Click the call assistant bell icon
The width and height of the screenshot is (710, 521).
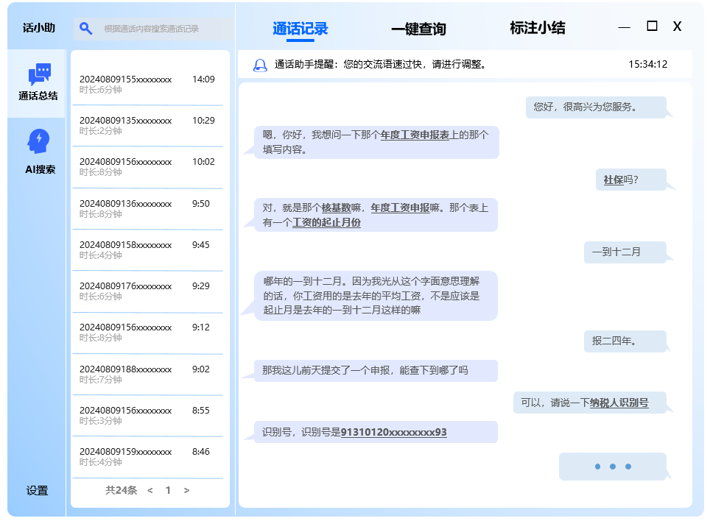259,65
